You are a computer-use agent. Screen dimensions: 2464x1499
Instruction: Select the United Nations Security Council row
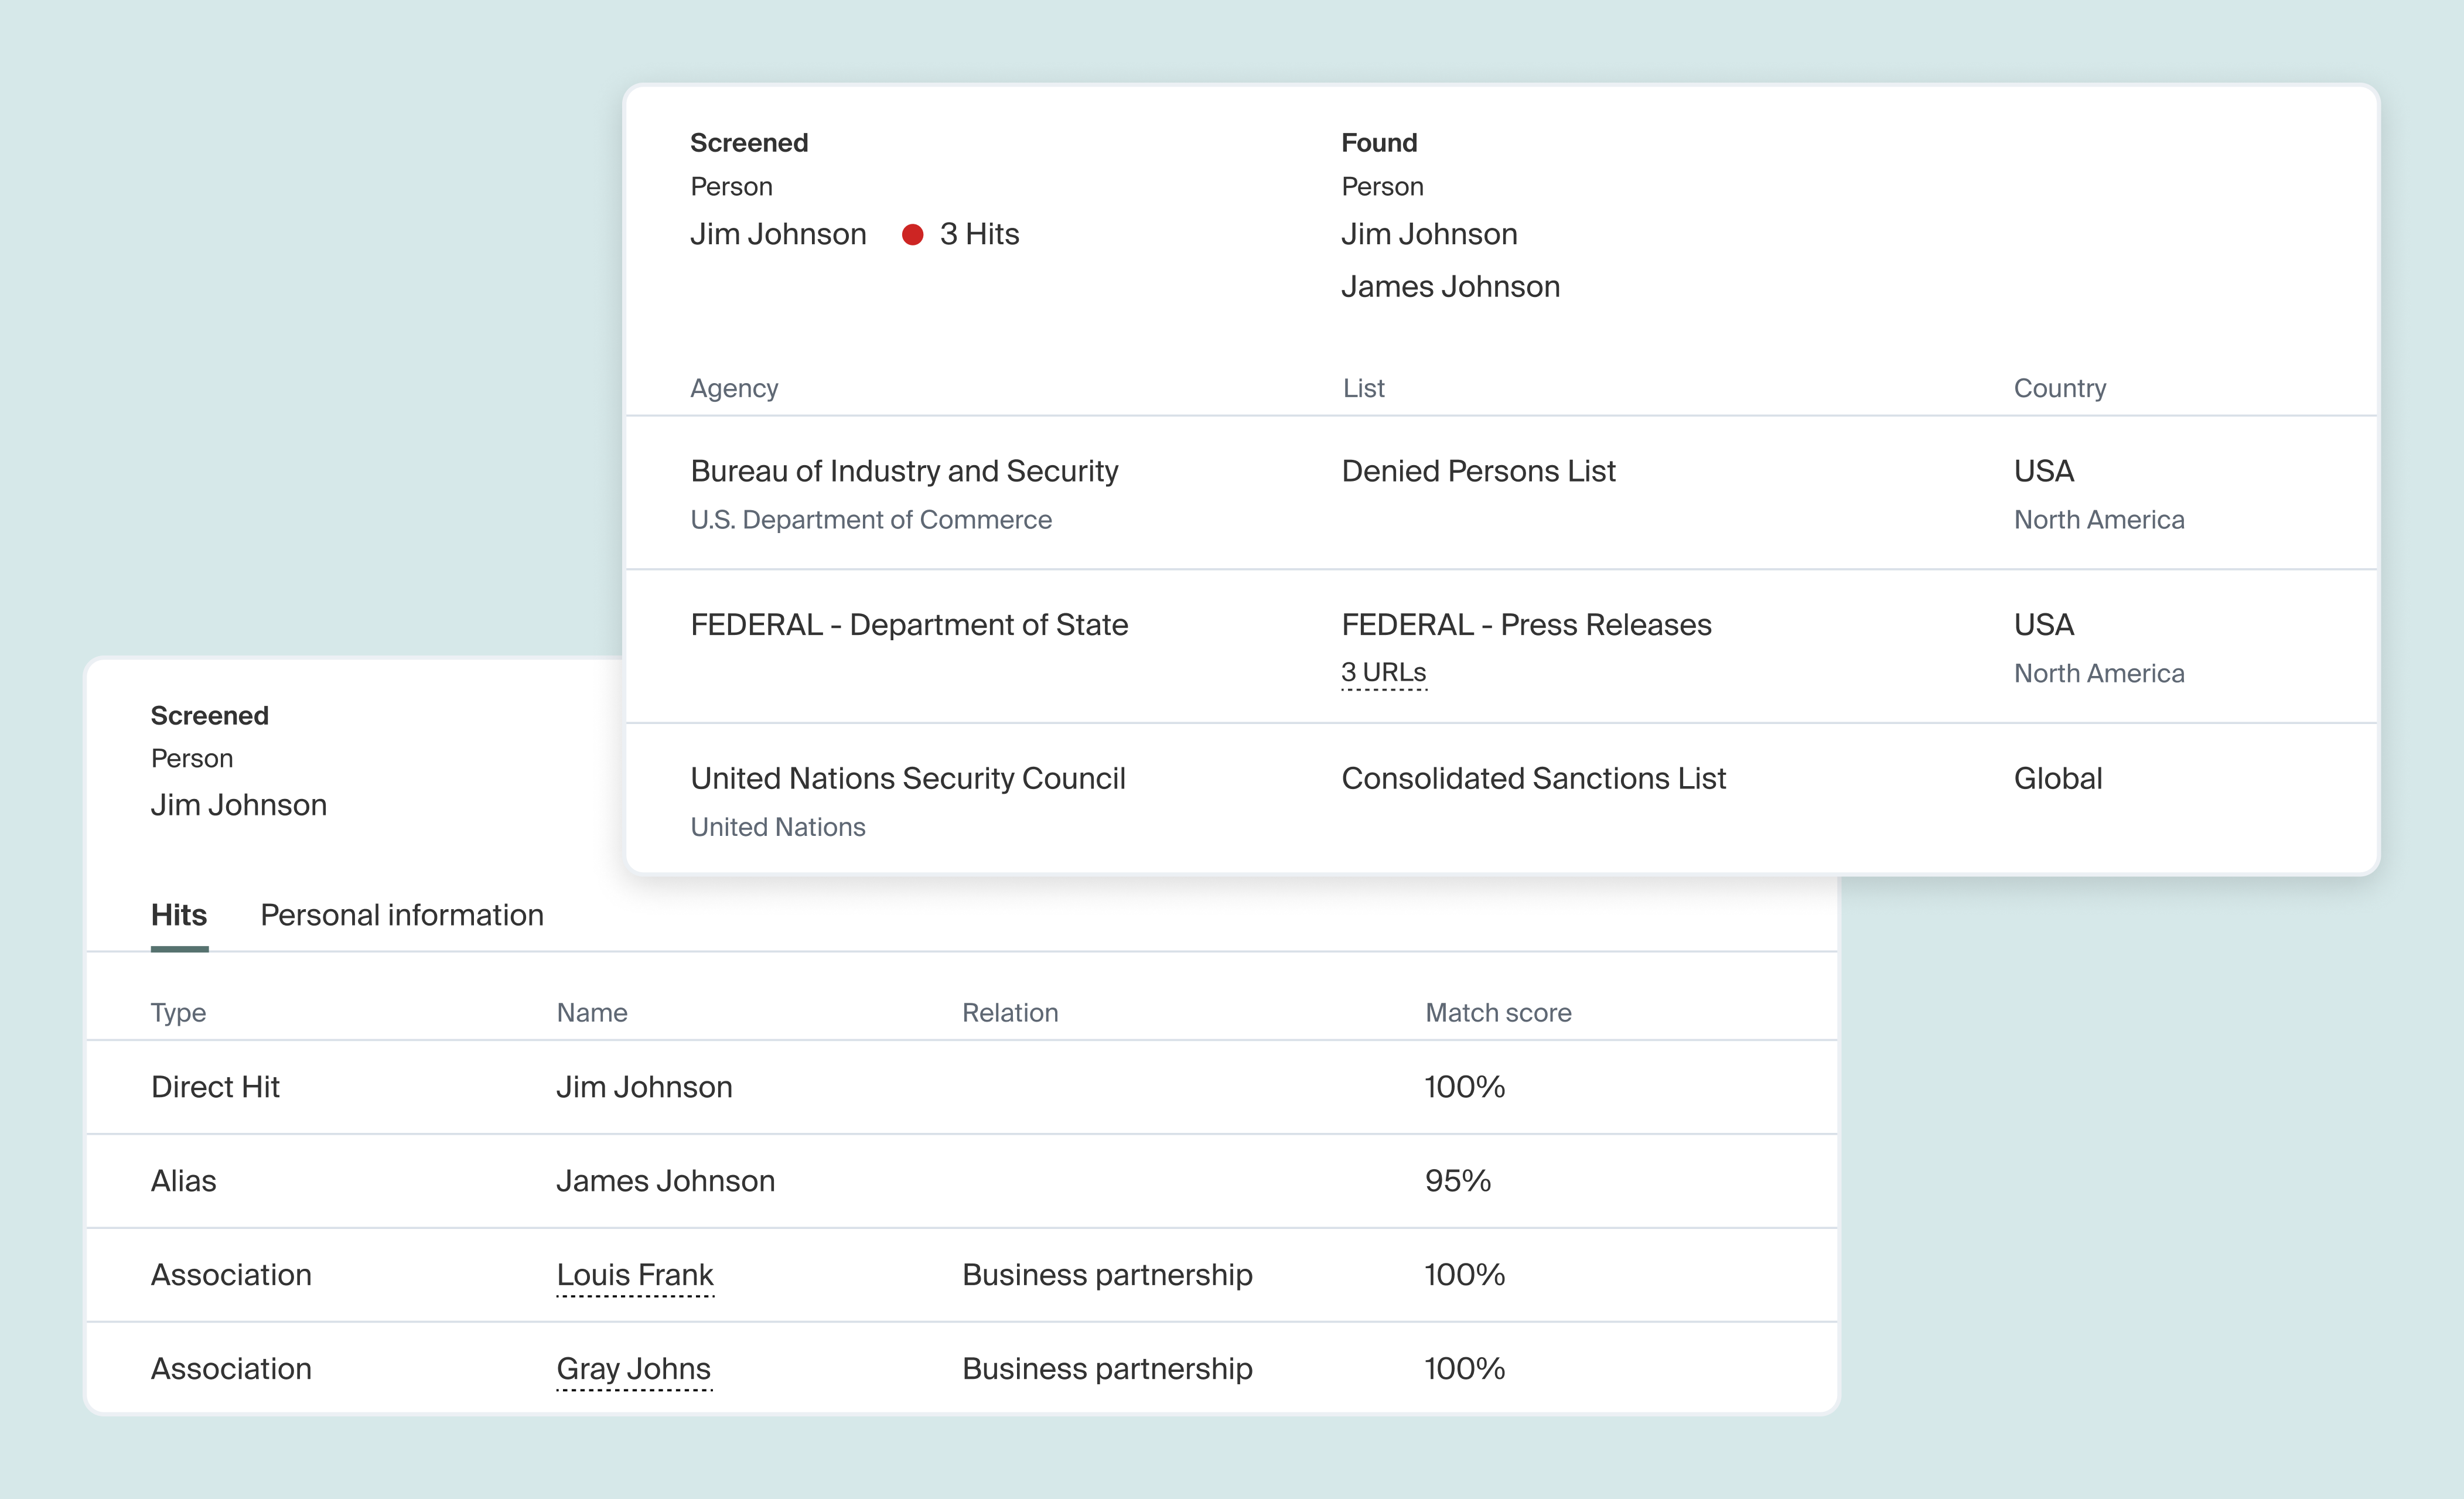(x=908, y=779)
